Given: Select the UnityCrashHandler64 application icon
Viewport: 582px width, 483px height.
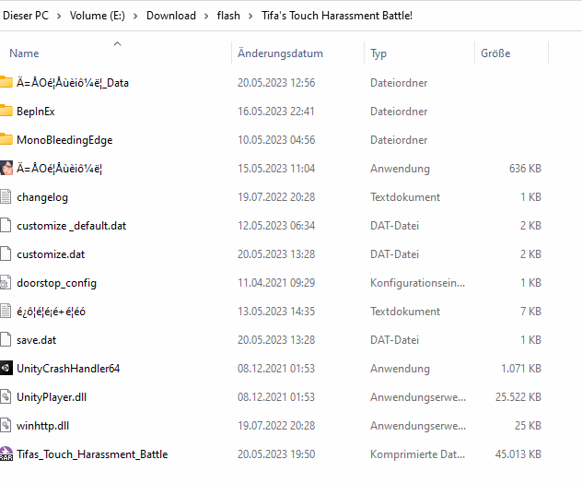Looking at the screenshot, I should 6,368.
